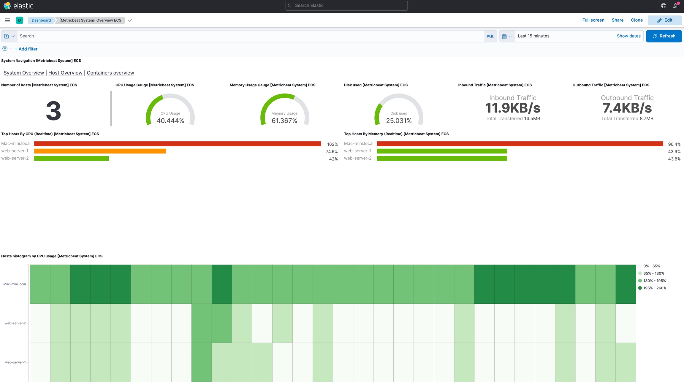684x382 pixels.
Task: Click the red Mac-mini.local memory bar
Action: coord(520,144)
